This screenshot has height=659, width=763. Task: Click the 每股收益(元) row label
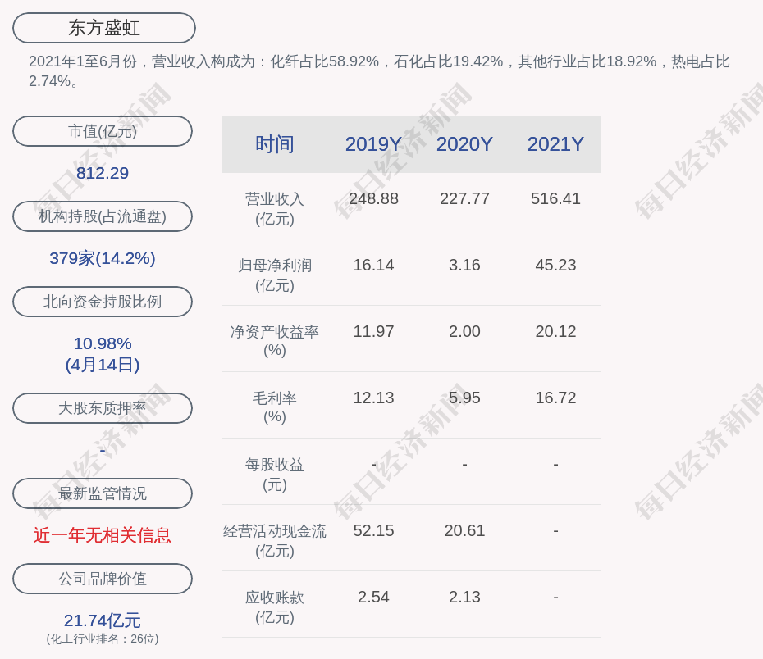tap(275, 475)
